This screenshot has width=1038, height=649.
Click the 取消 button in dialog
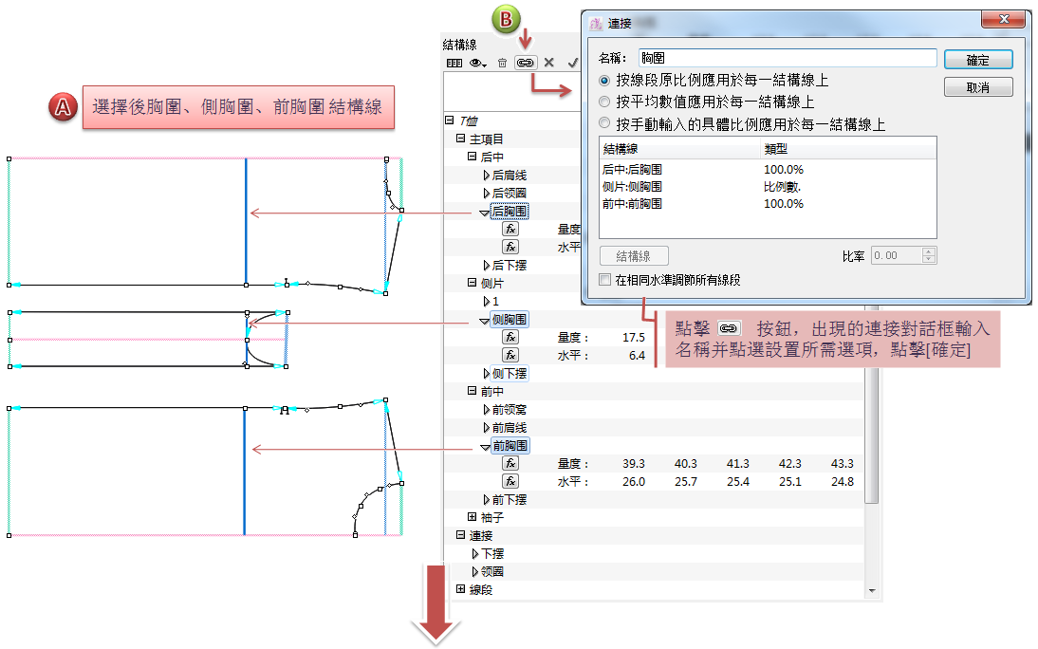pos(977,87)
